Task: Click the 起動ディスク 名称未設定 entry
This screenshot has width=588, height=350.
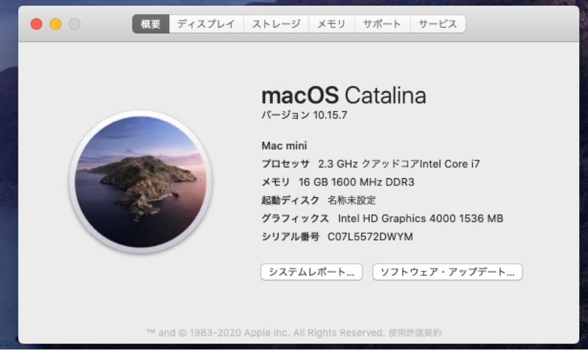Action: [320, 200]
